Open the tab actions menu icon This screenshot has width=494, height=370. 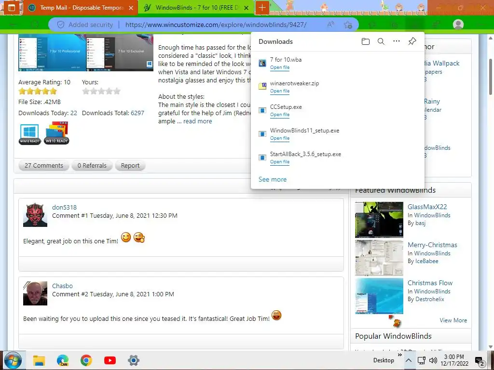click(x=12, y=8)
